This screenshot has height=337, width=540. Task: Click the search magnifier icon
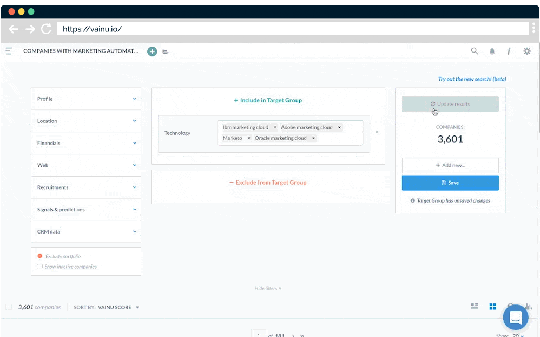[475, 51]
